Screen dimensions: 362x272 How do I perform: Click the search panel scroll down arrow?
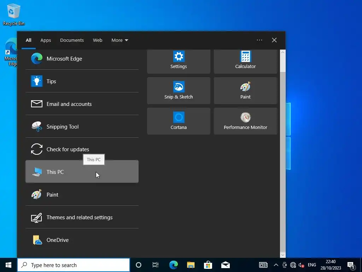282,255
